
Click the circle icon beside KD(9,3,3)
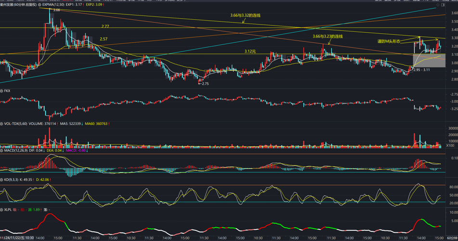pos(2,180)
